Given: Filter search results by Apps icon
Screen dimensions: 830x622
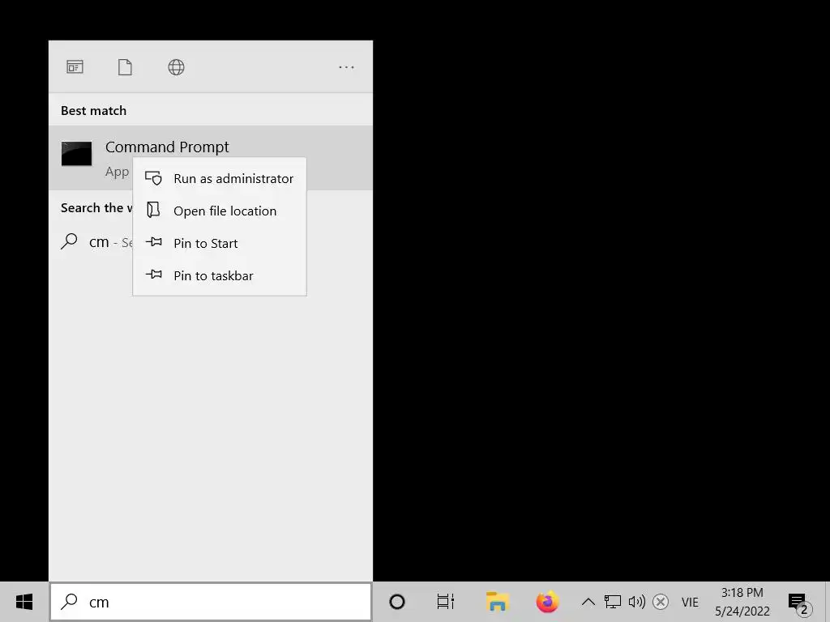Looking at the screenshot, I should [x=75, y=67].
